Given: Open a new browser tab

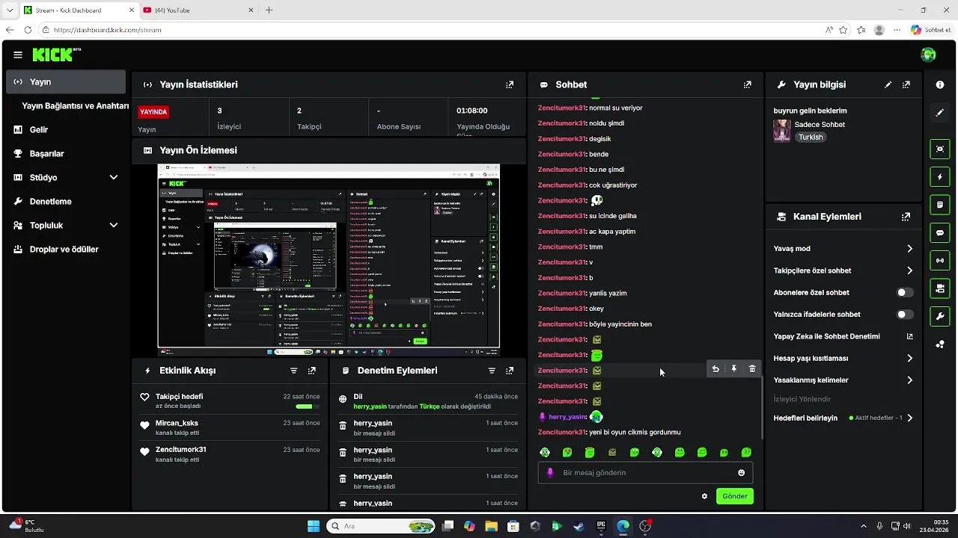Looking at the screenshot, I should click(269, 10).
